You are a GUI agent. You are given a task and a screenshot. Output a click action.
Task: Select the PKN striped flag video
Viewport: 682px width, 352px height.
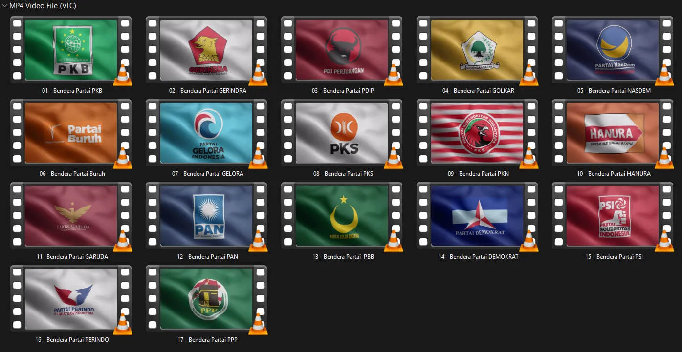pos(477,133)
